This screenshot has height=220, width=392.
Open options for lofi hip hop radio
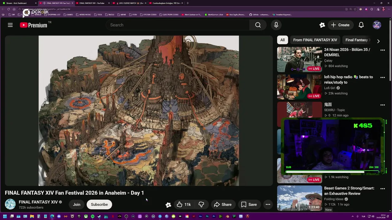pos(383,77)
